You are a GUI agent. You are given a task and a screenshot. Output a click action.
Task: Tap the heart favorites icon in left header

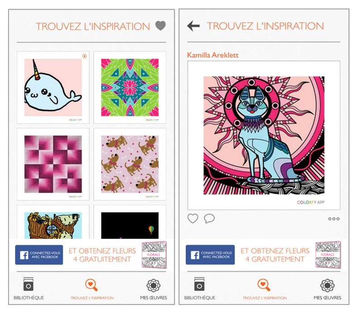[x=161, y=26]
